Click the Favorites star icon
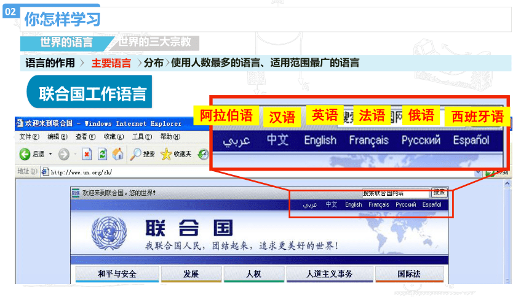Screen dimensions: 529x297 (166, 154)
